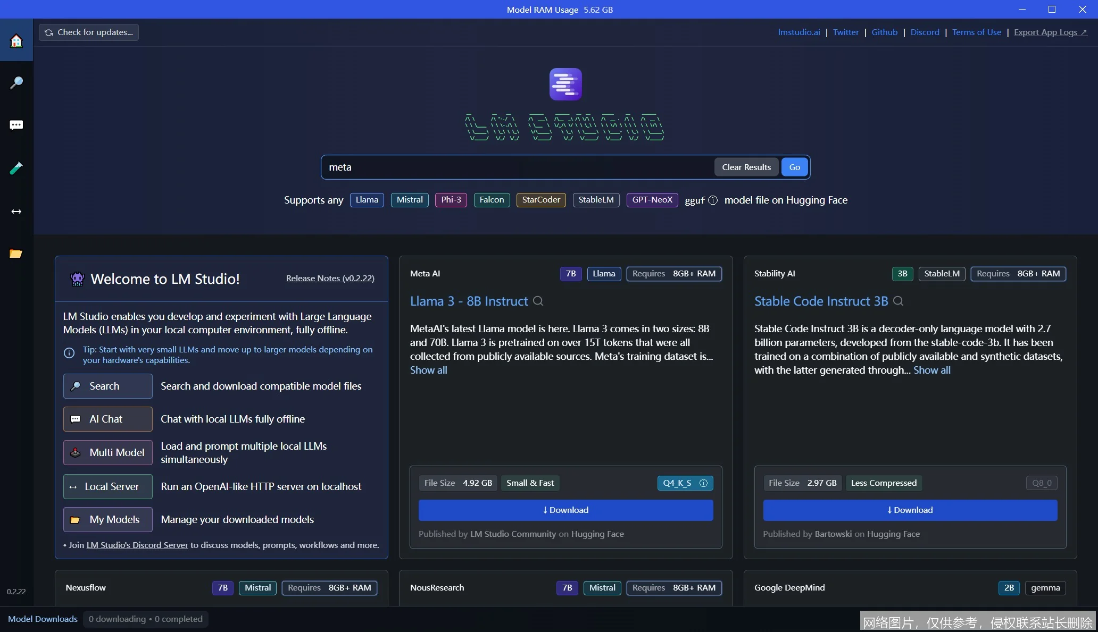Click the Falcon tag
The height and width of the screenshot is (632, 1098).
point(492,200)
